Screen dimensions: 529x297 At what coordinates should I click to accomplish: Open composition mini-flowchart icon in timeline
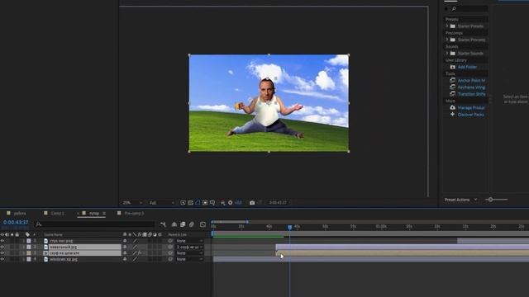[x=164, y=224]
